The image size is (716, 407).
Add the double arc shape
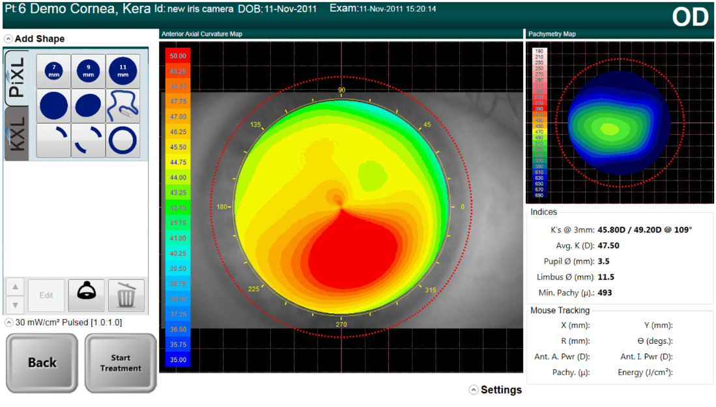pos(88,141)
